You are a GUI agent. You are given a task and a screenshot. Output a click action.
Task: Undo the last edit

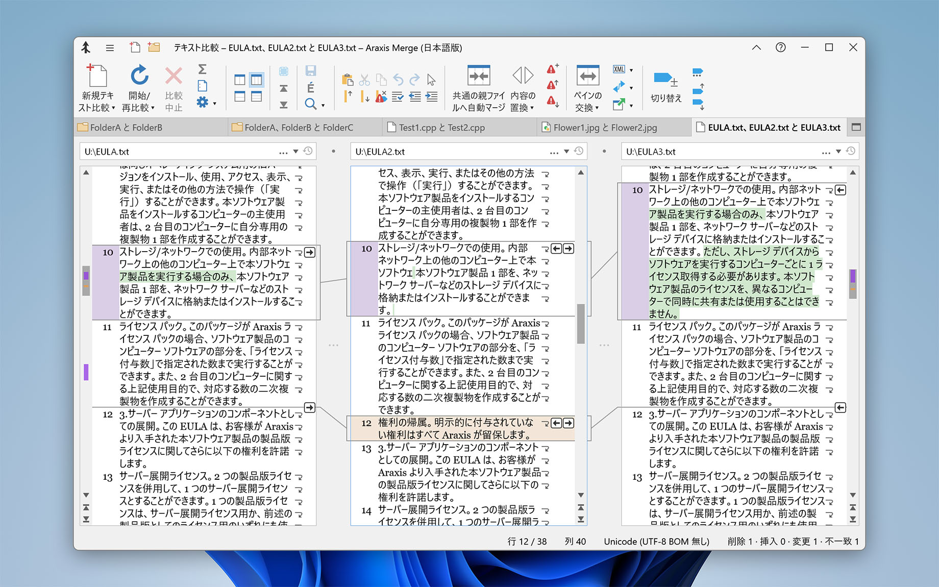[399, 80]
